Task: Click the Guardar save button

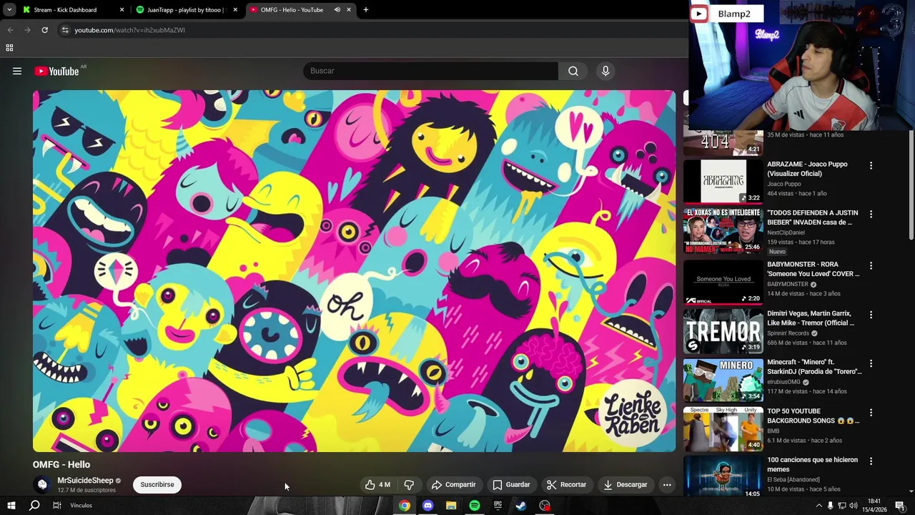Action: (x=511, y=484)
